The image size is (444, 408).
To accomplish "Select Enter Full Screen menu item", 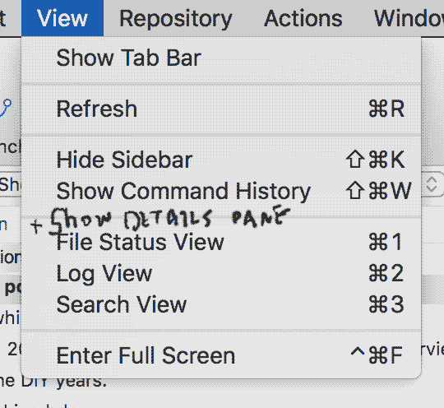I will pos(221,355).
